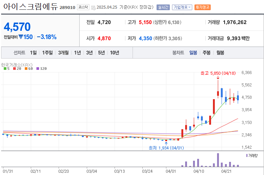Click the calendar clock icon before the date
This screenshot has height=175, width=264.
(93, 8)
